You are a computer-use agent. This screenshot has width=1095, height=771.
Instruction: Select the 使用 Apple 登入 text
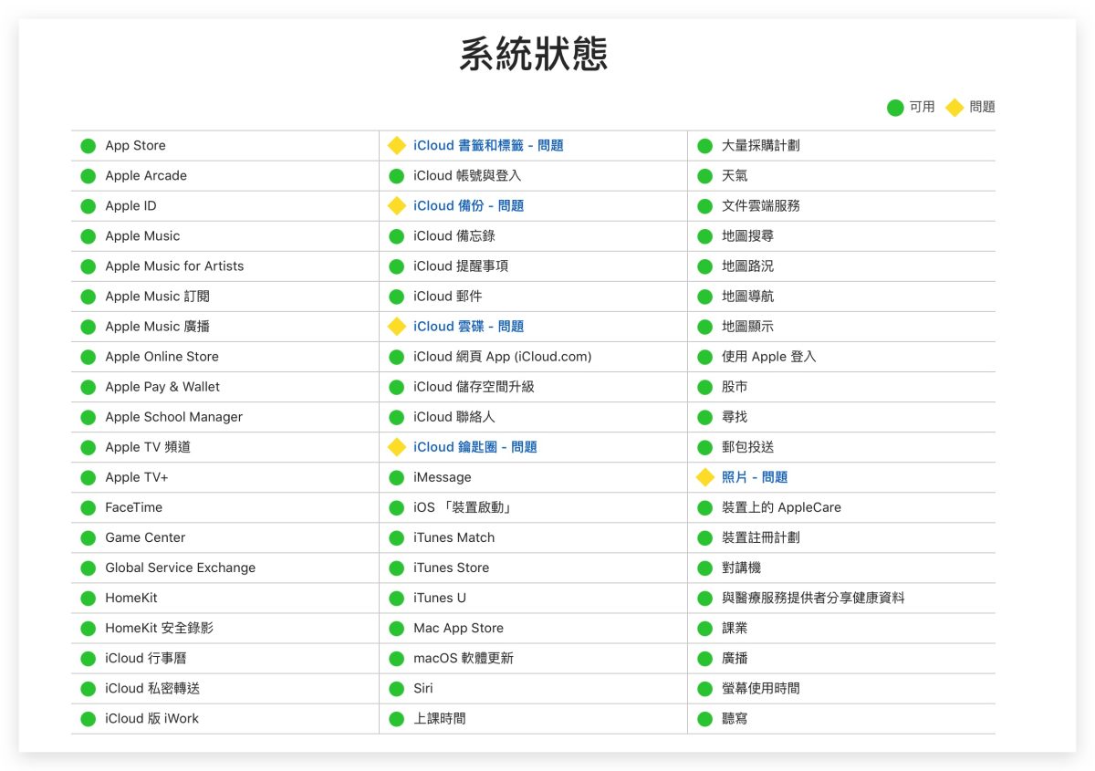click(x=769, y=357)
